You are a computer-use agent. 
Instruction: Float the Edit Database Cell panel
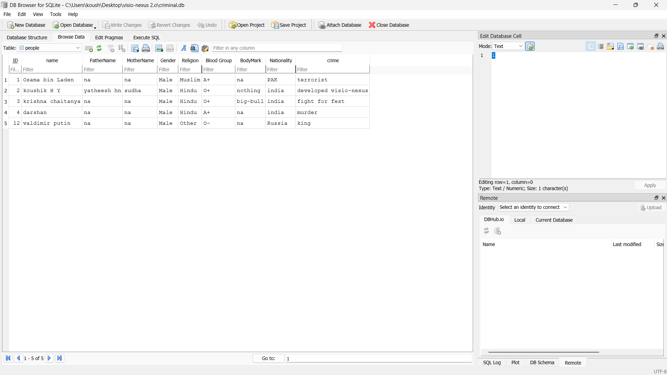pos(656,36)
